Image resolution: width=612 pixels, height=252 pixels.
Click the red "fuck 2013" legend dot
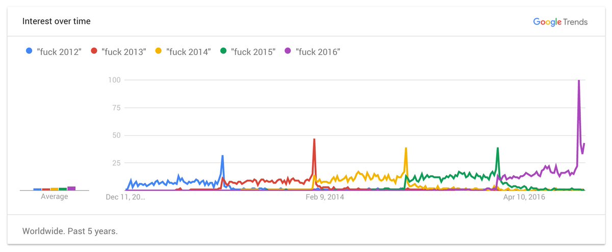(94, 51)
